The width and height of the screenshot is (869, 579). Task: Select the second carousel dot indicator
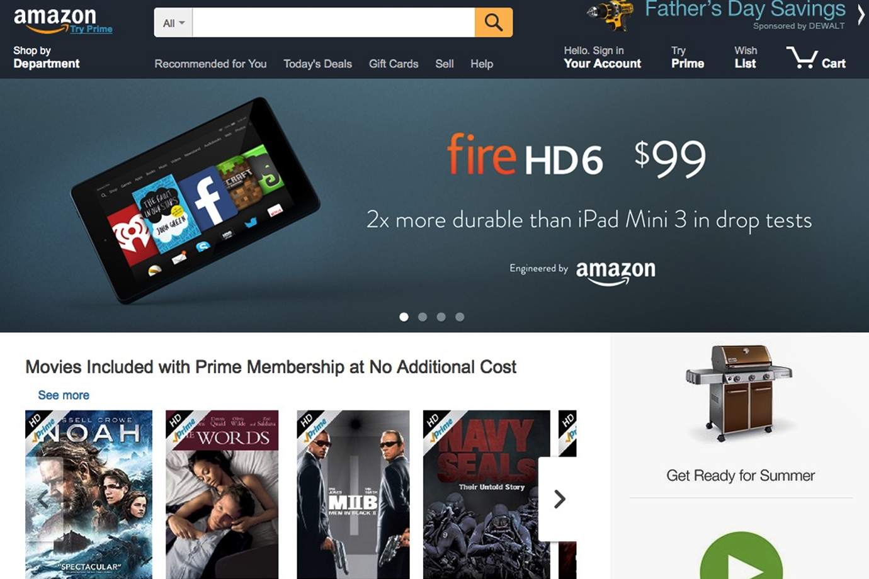point(423,317)
